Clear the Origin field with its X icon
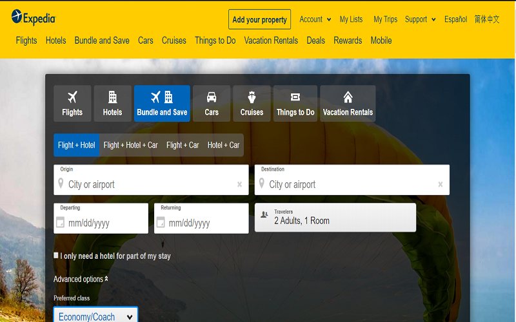Screen dimensions: 516x322 (239, 185)
